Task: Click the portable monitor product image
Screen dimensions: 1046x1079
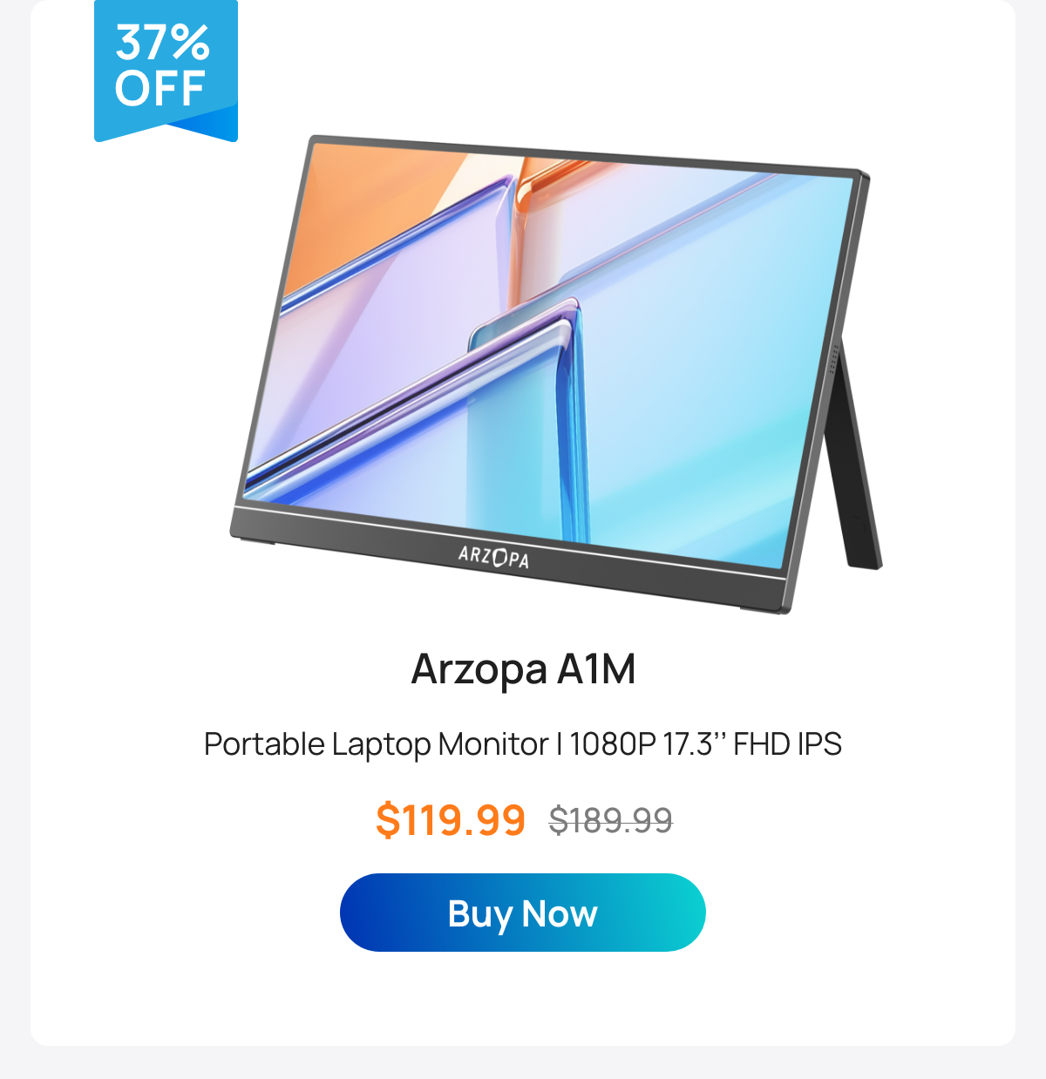Action: coord(555,373)
